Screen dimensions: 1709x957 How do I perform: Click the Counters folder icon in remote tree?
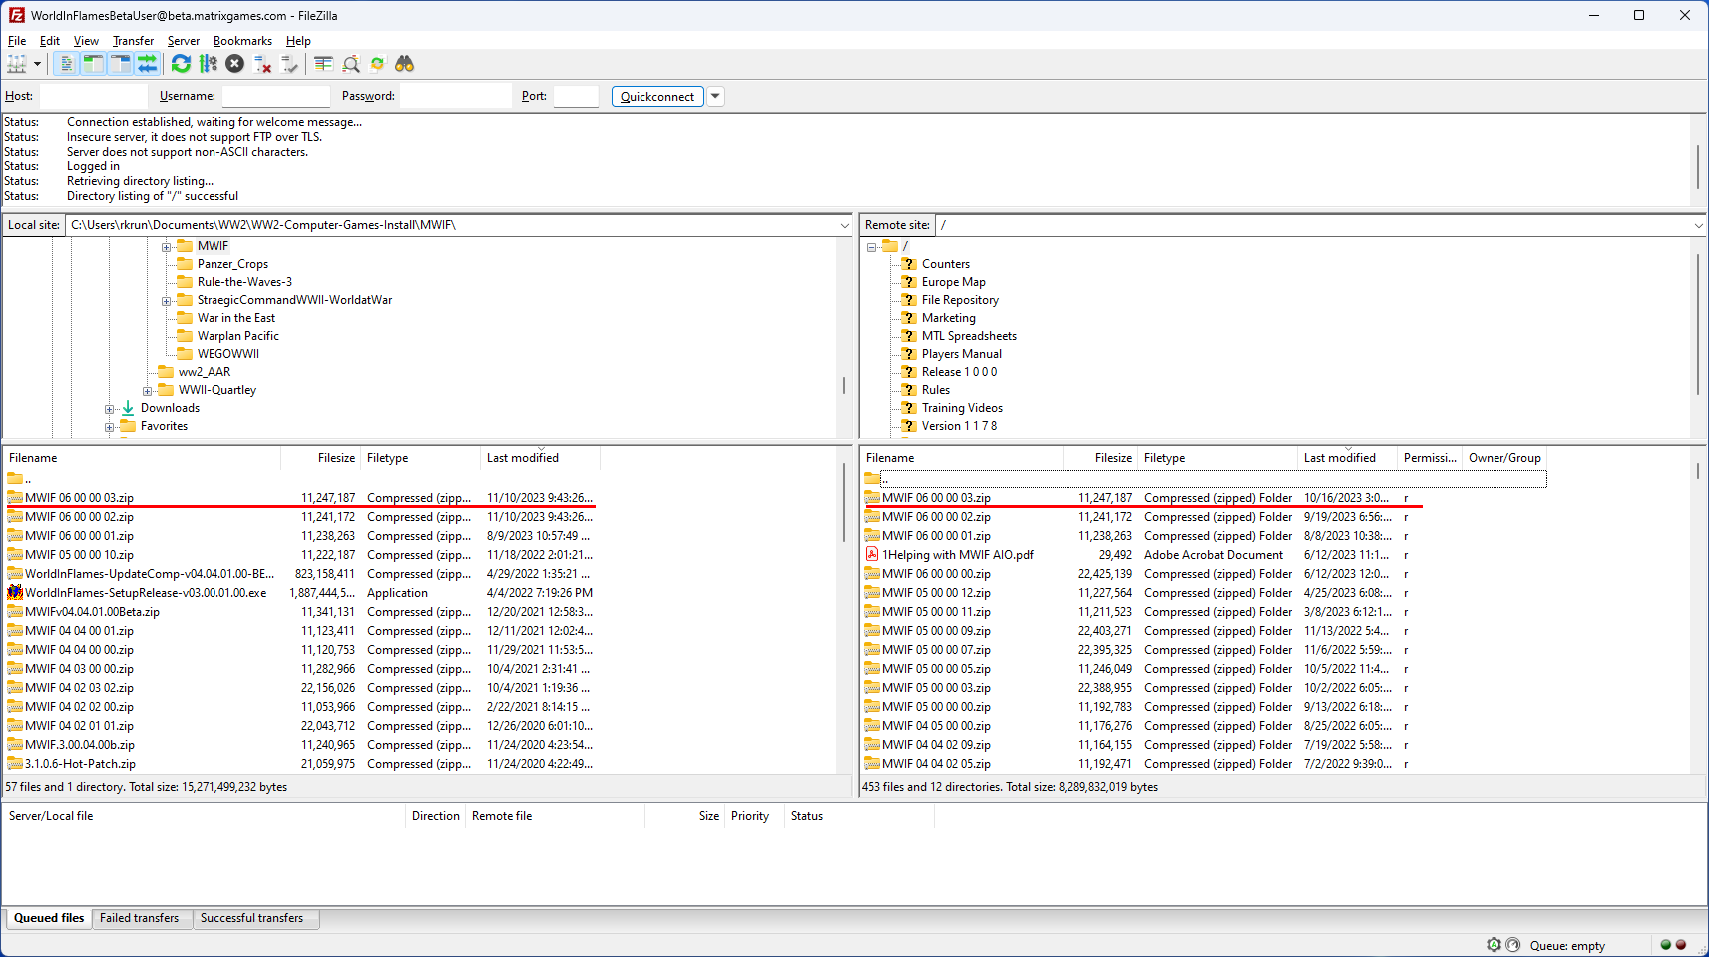[909, 264]
